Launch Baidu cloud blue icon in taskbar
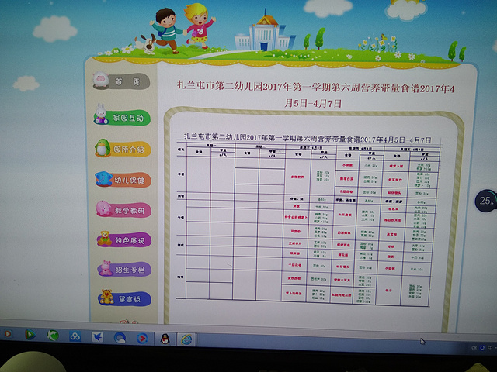The width and height of the screenshot is (497, 372). click(75, 336)
